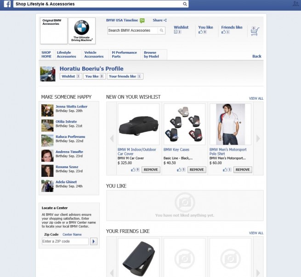The height and width of the screenshot is (277, 301).
Task: Click VIEW ALL for Your Friends Like
Action: [x=256, y=233]
